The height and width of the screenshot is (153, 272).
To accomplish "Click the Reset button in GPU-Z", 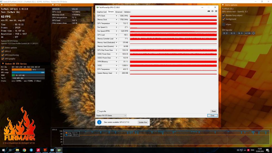I will click(214, 111).
